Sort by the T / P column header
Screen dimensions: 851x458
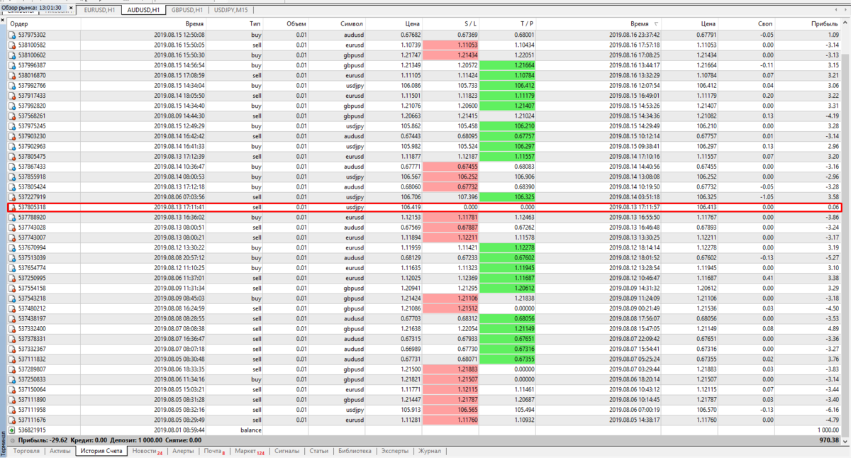(507, 23)
